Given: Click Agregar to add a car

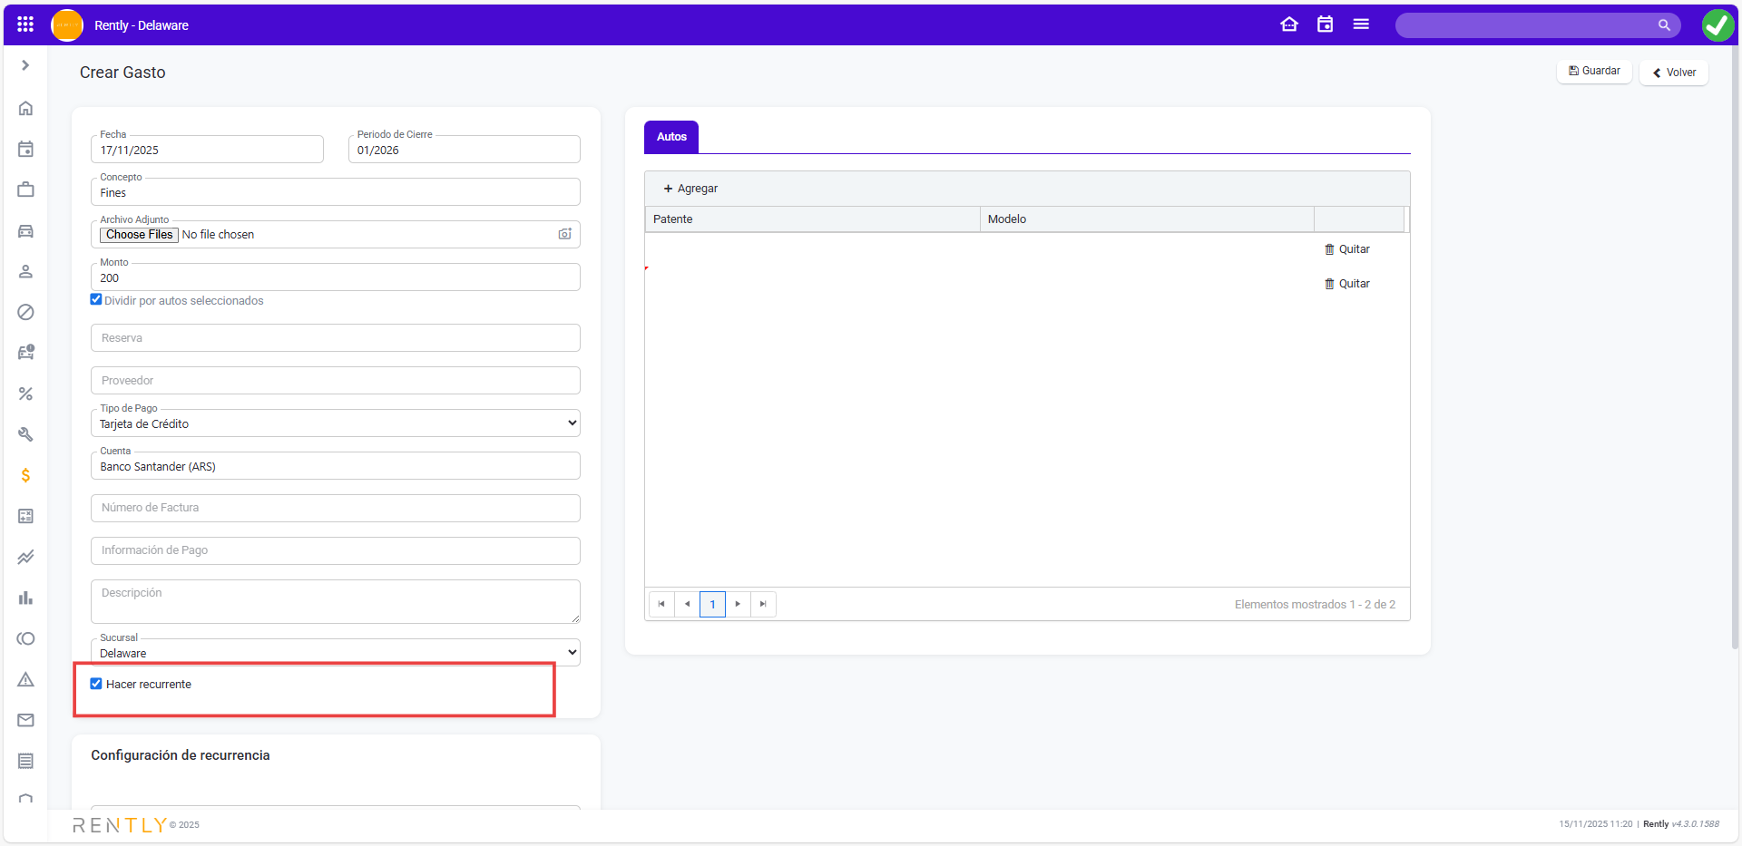Looking at the screenshot, I should pyautogui.click(x=690, y=189).
